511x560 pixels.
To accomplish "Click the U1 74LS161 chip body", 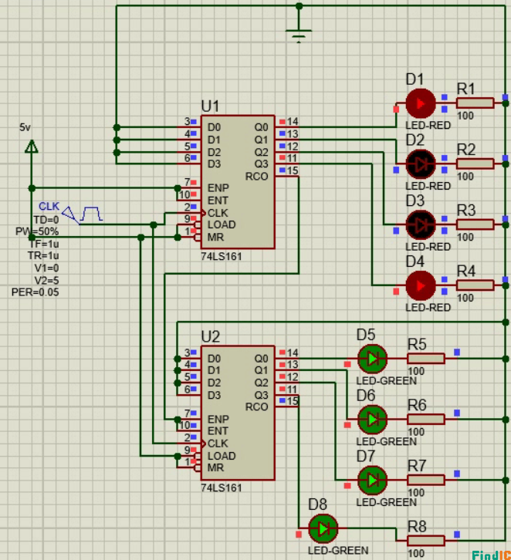I will (x=237, y=182).
